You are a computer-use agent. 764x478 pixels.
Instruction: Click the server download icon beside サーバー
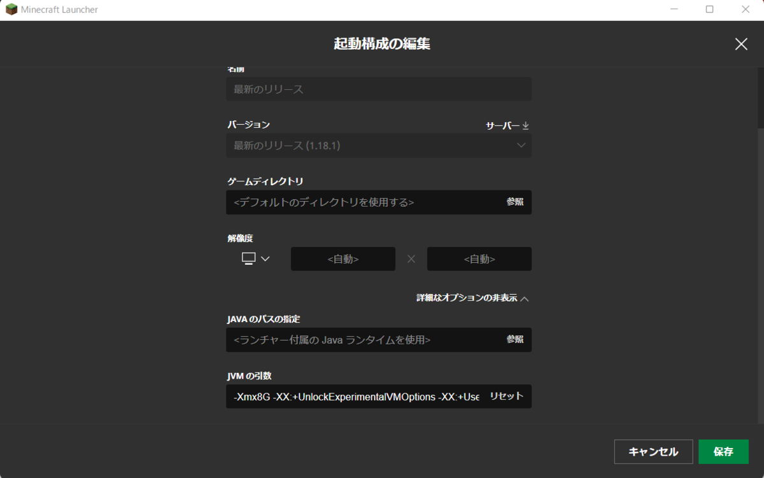[x=525, y=125]
